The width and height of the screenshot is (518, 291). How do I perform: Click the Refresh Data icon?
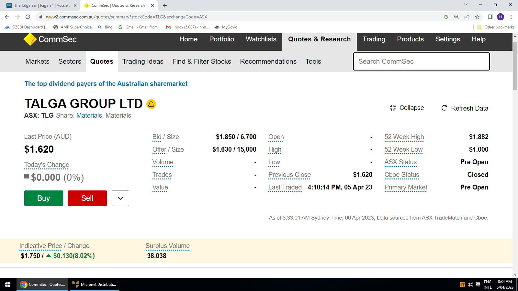(444, 108)
